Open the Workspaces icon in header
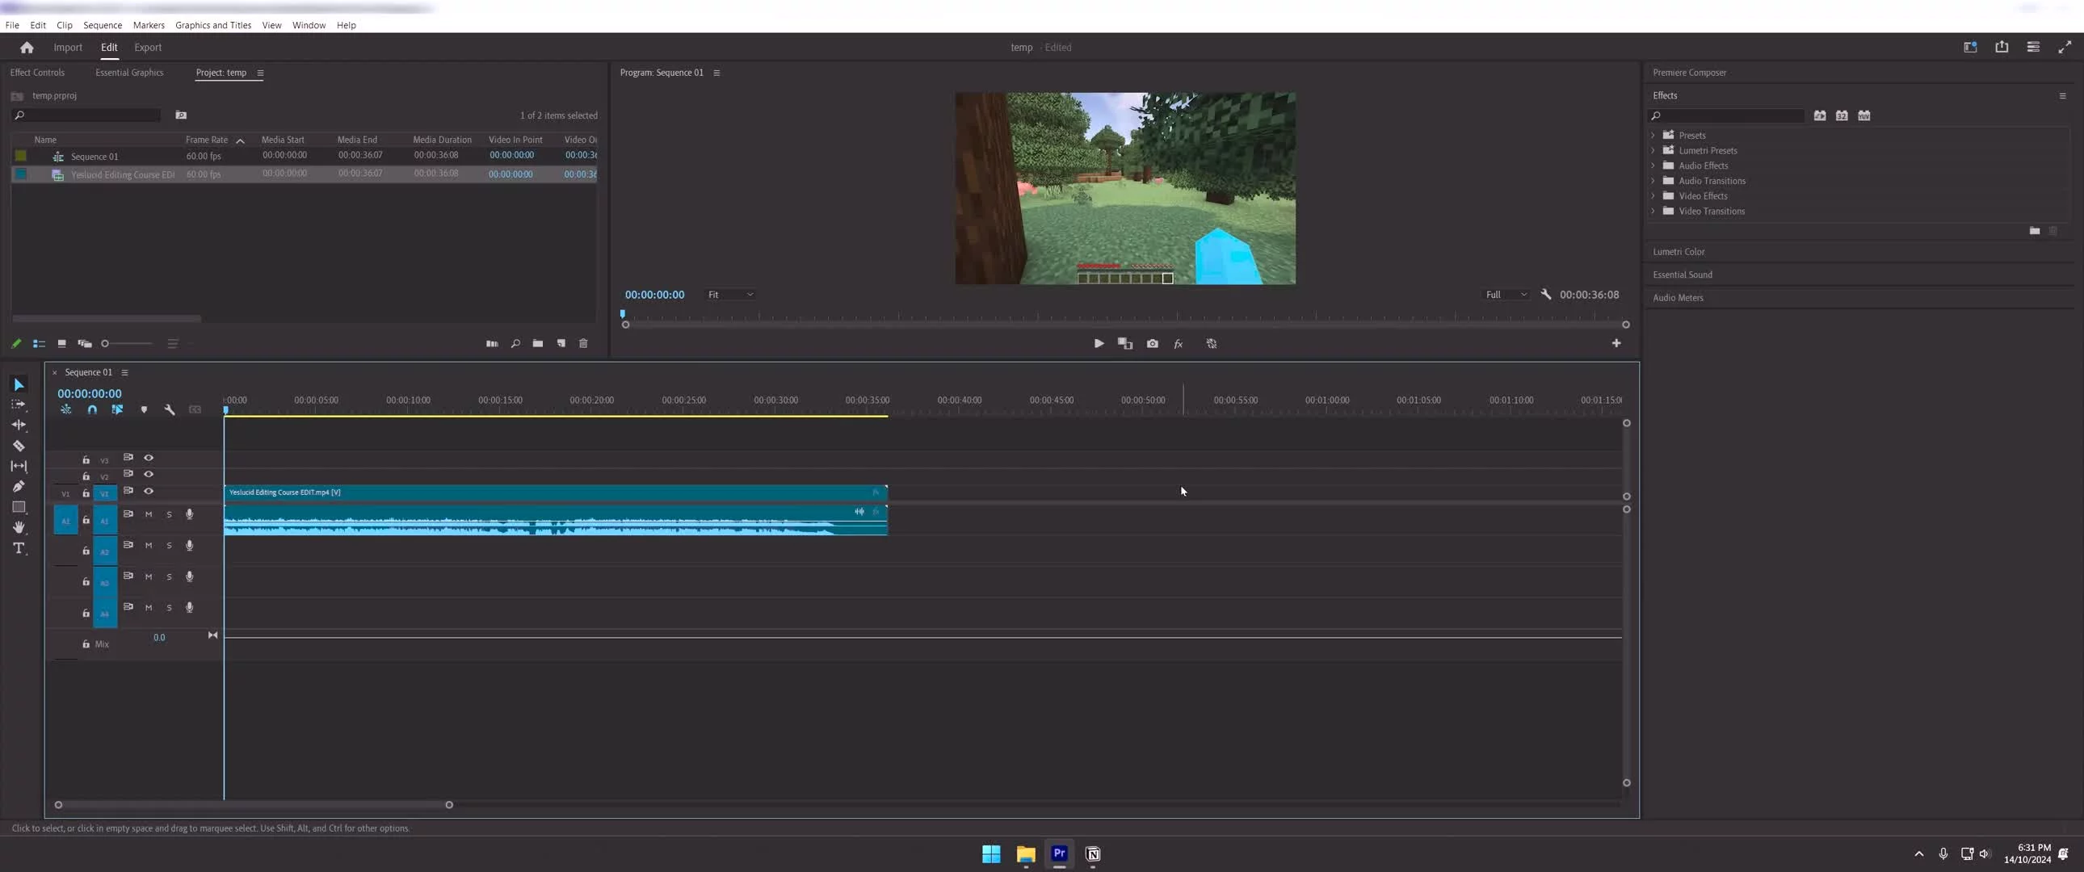Image resolution: width=2084 pixels, height=872 pixels. click(x=1969, y=47)
